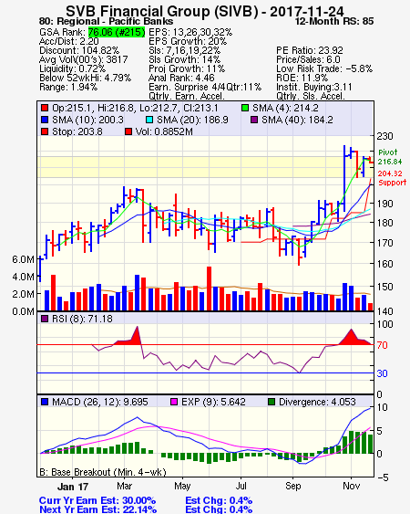Screen dimensions: 410x514
Task: Click the red Op/Hi/Lo/Cl legend swatch
Action: pyautogui.click(x=45, y=108)
